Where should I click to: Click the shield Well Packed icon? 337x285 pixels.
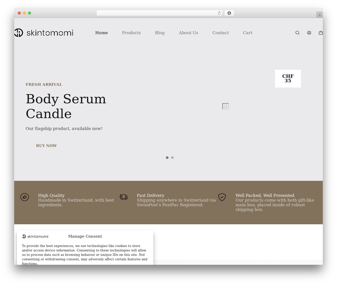[x=222, y=197]
